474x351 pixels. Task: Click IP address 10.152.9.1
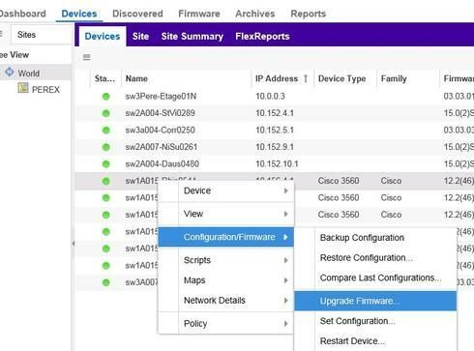pos(275,147)
